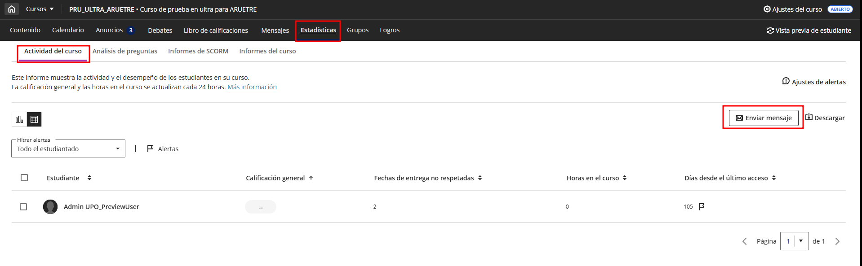Select all students header checkbox
This screenshot has height=266, width=862.
point(24,178)
